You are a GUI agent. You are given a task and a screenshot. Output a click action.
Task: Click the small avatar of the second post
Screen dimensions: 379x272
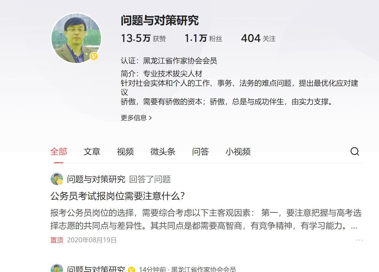pyautogui.click(x=57, y=268)
